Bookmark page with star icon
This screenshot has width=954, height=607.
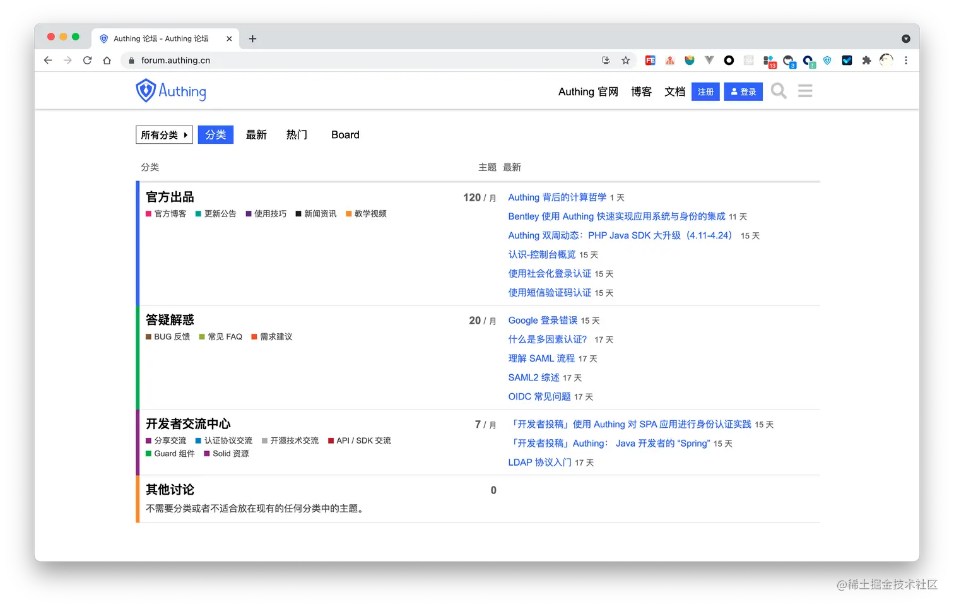click(625, 61)
